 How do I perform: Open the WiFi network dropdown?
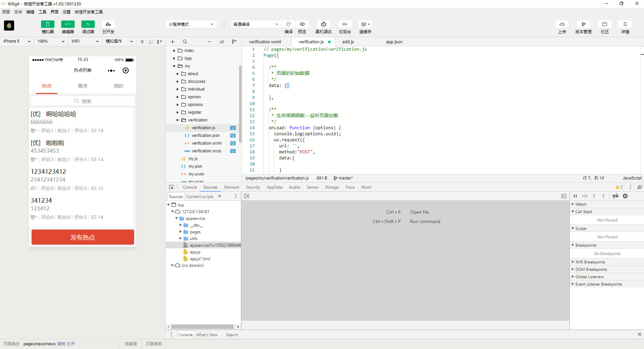[85, 41]
